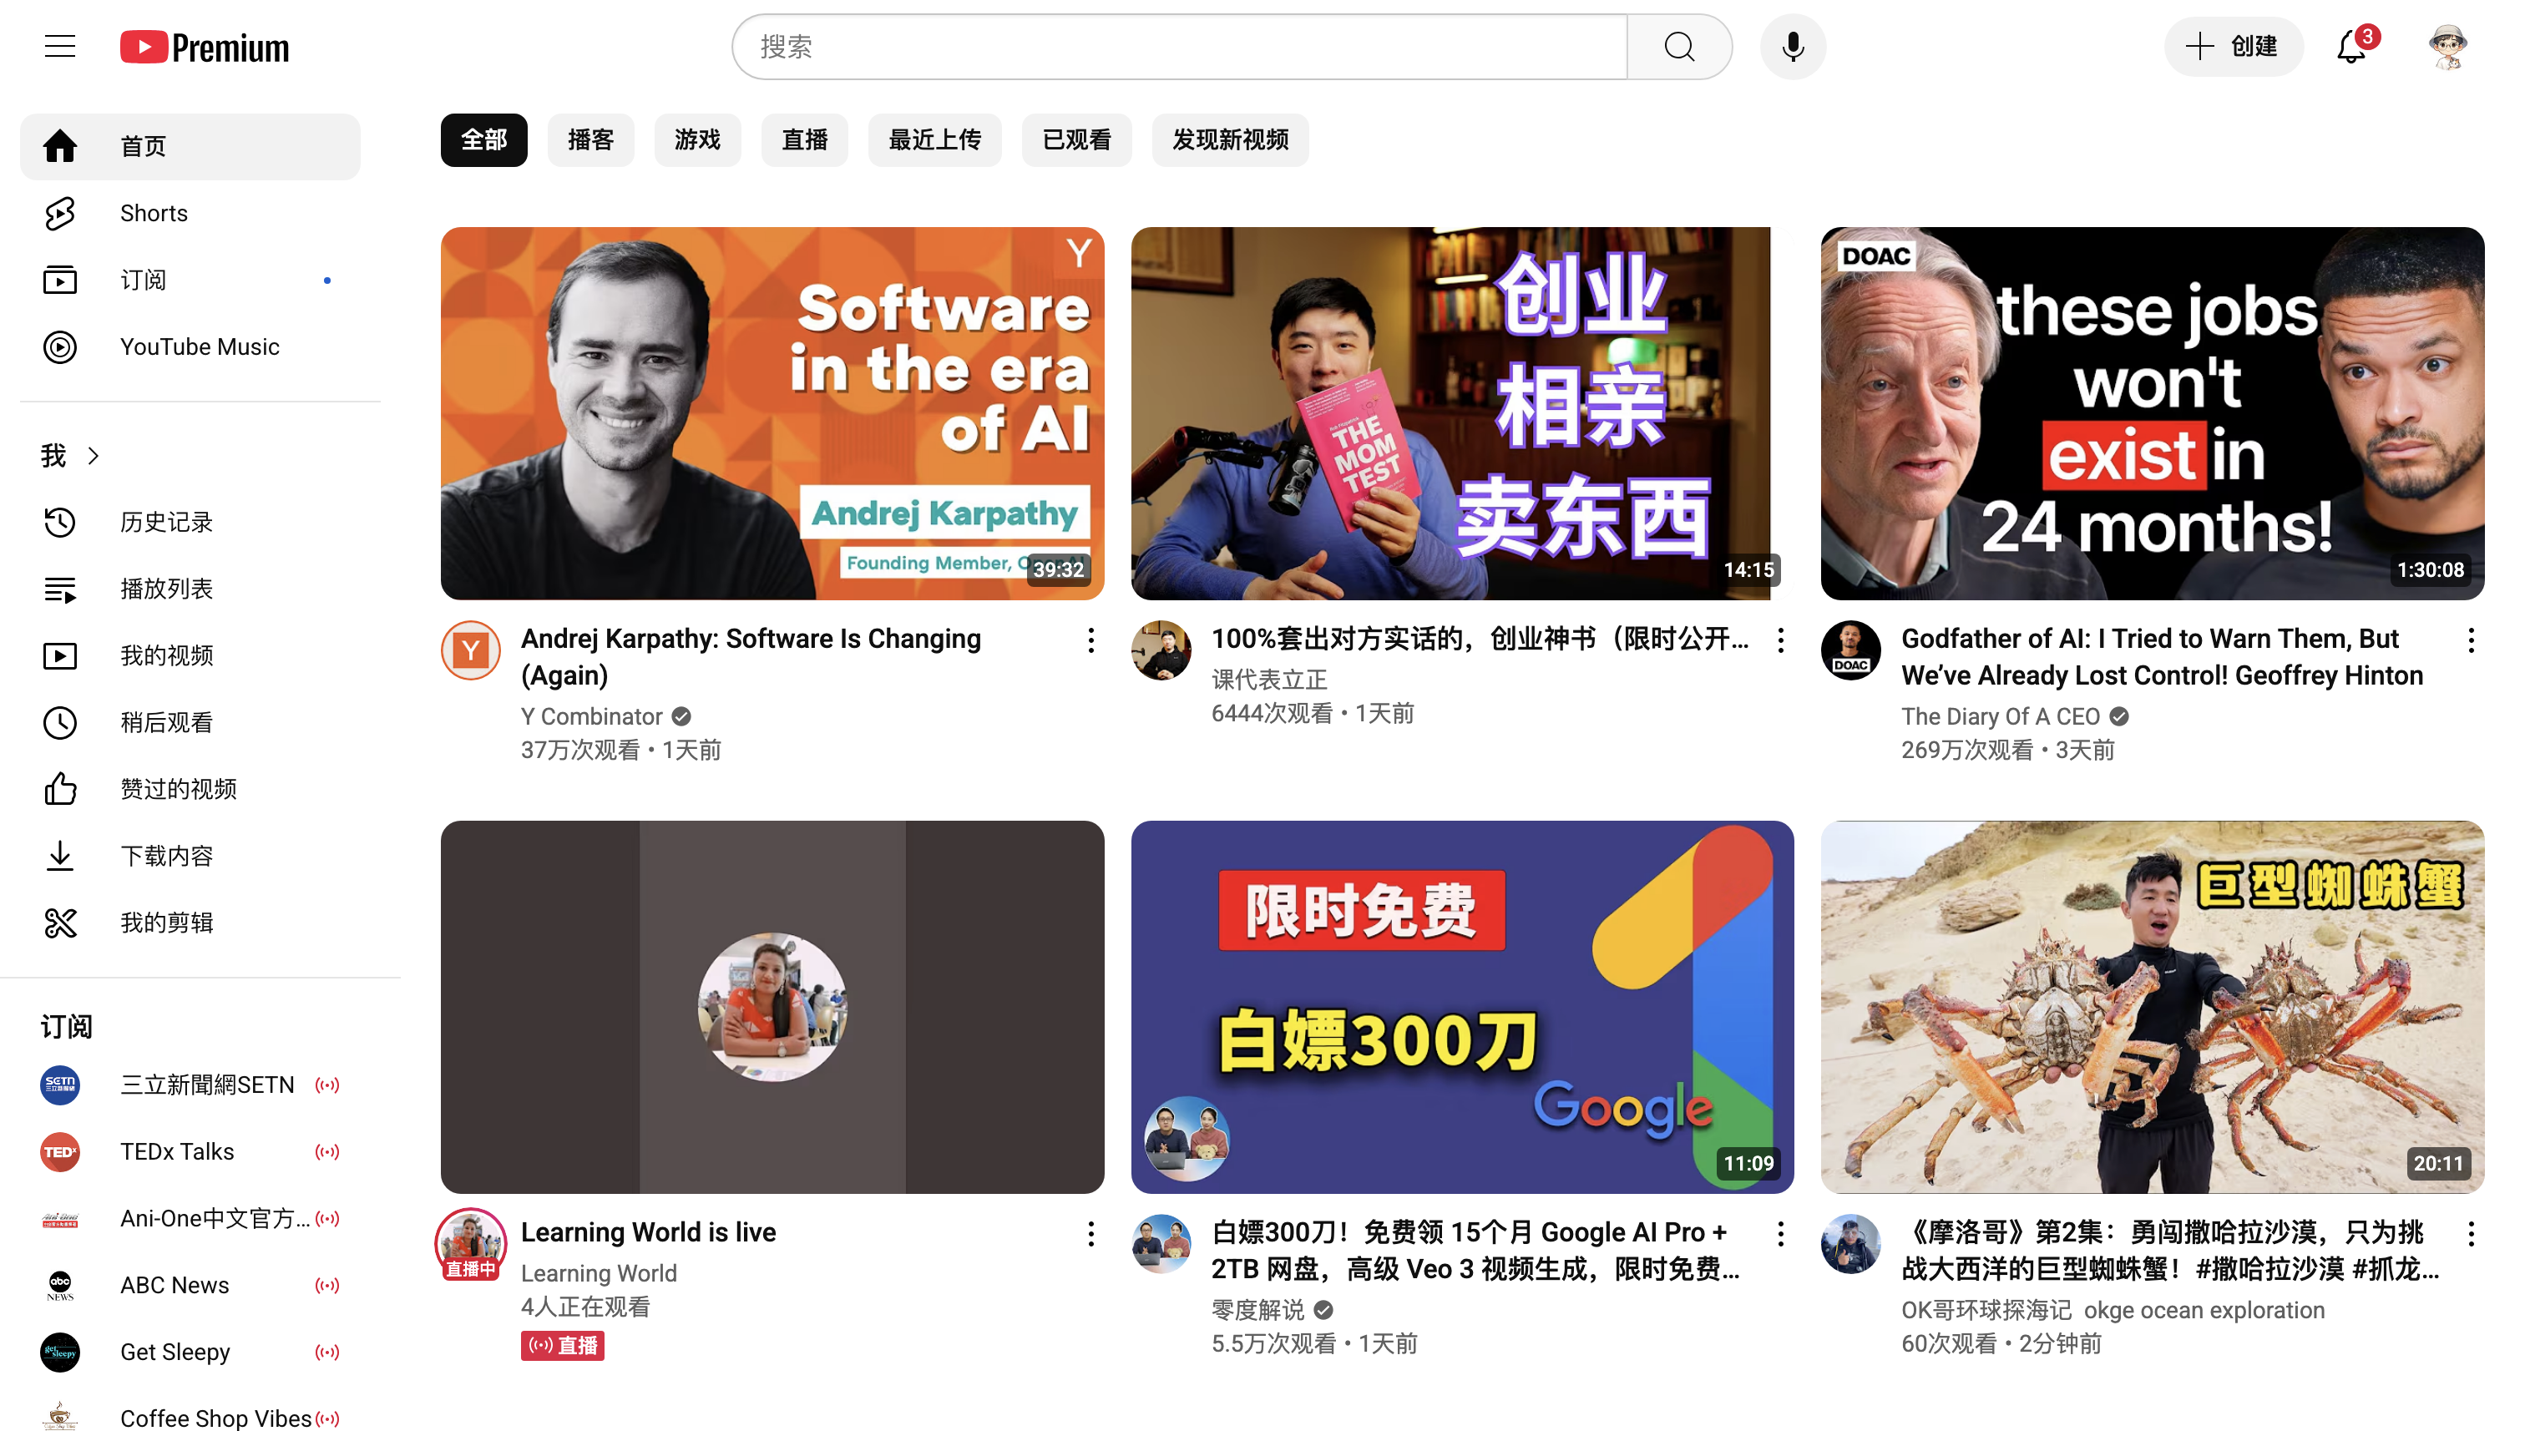Open 我的剪辑 in the sidebar
This screenshot has height=1431, width=2525.
[190, 923]
